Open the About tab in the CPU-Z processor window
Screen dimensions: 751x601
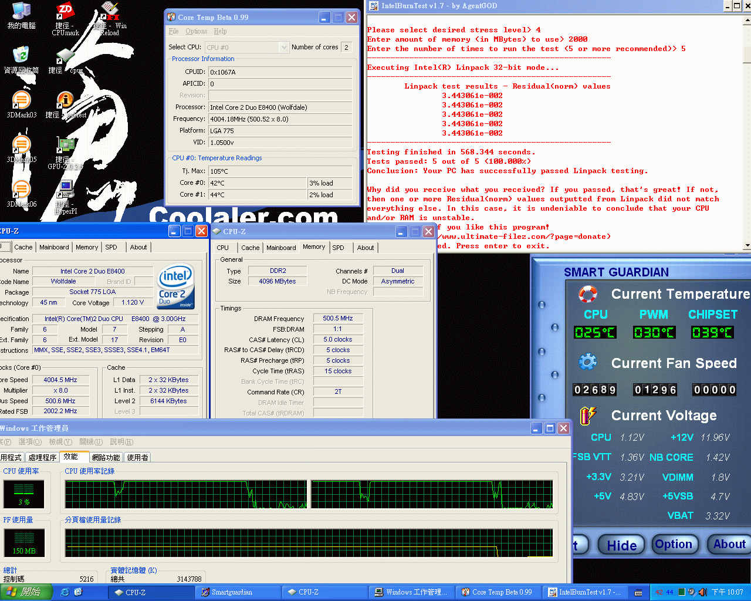tap(138, 247)
